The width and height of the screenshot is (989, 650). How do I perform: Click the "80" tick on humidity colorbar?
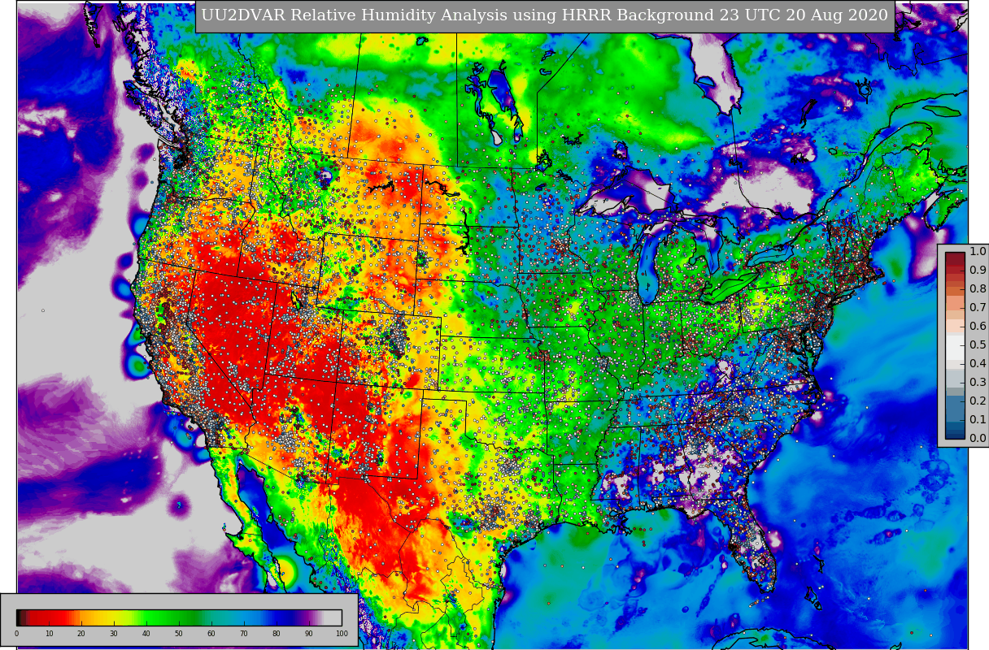[277, 634]
